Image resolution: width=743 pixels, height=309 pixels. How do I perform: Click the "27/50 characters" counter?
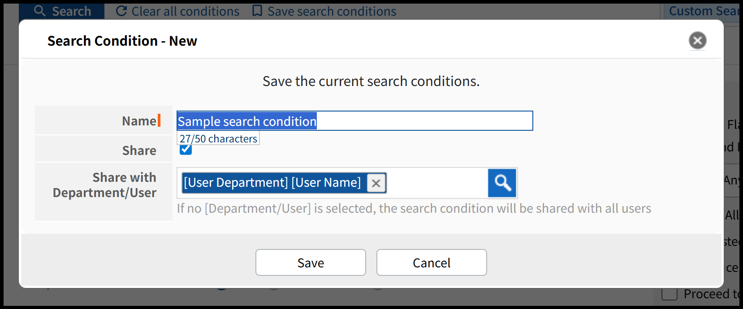coord(218,139)
